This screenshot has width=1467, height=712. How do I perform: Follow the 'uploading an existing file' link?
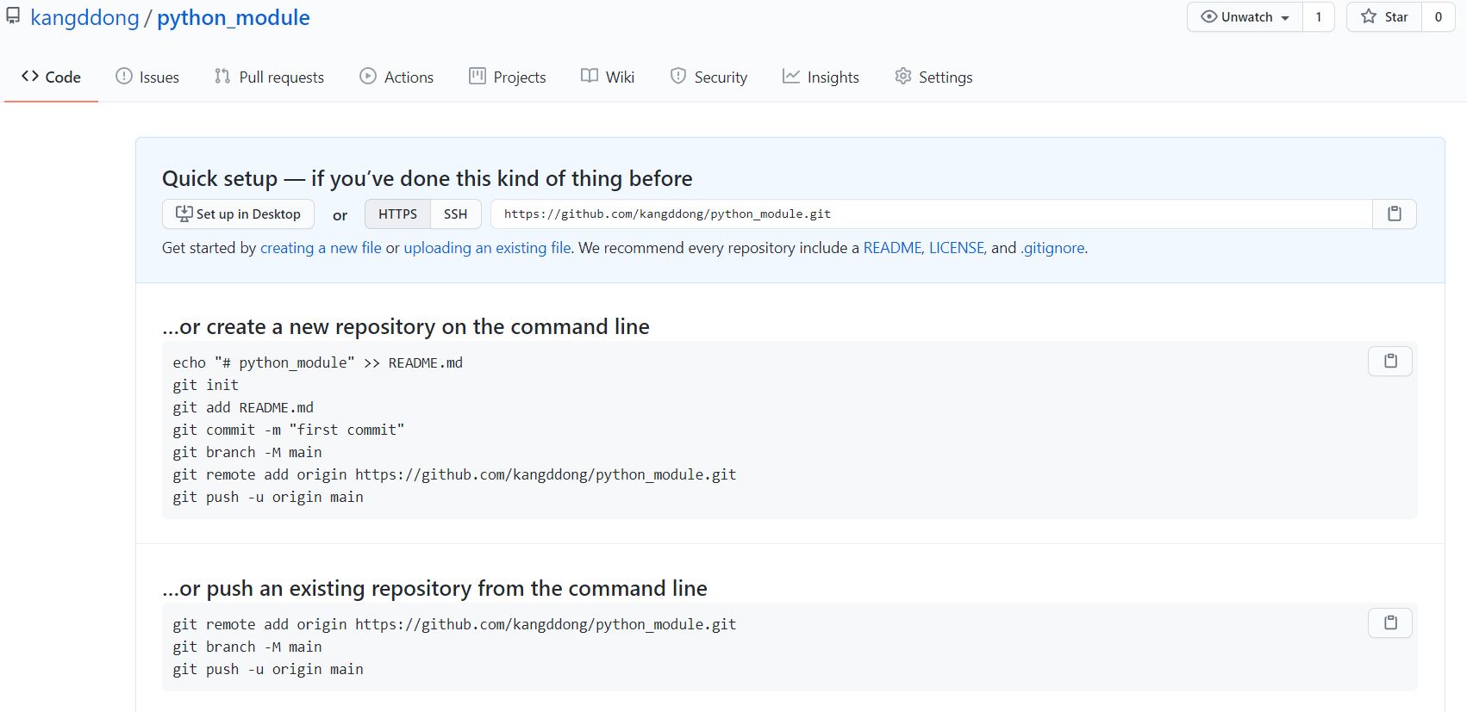pyautogui.click(x=487, y=248)
